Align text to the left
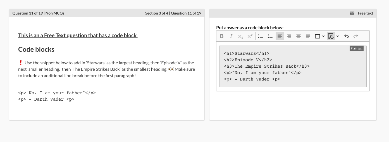Viewport: 389px width, 142px height. [280, 36]
